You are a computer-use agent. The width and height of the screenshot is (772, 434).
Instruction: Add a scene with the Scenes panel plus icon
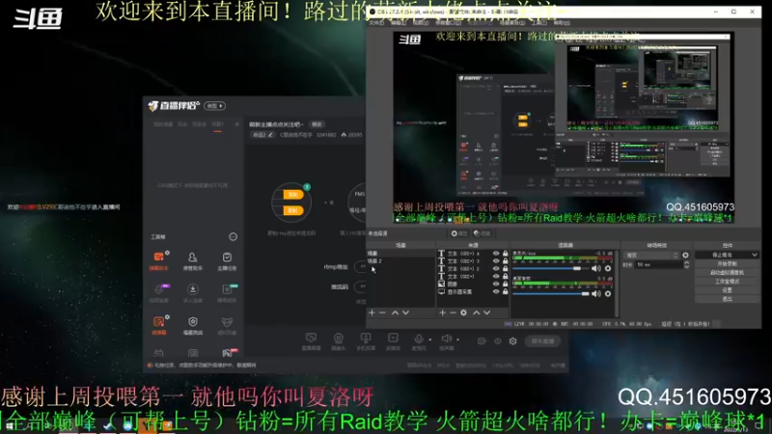click(372, 312)
